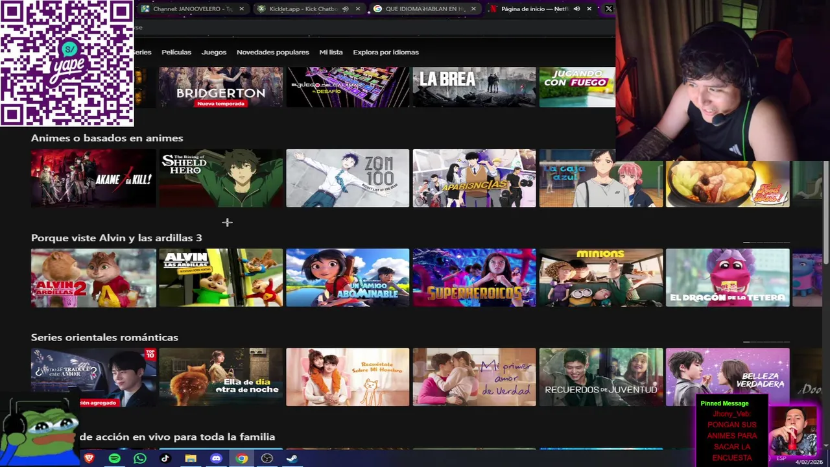This screenshot has height=467, width=830.
Task: Open the Bridgerton Nueva temporada card
Action: click(x=221, y=87)
